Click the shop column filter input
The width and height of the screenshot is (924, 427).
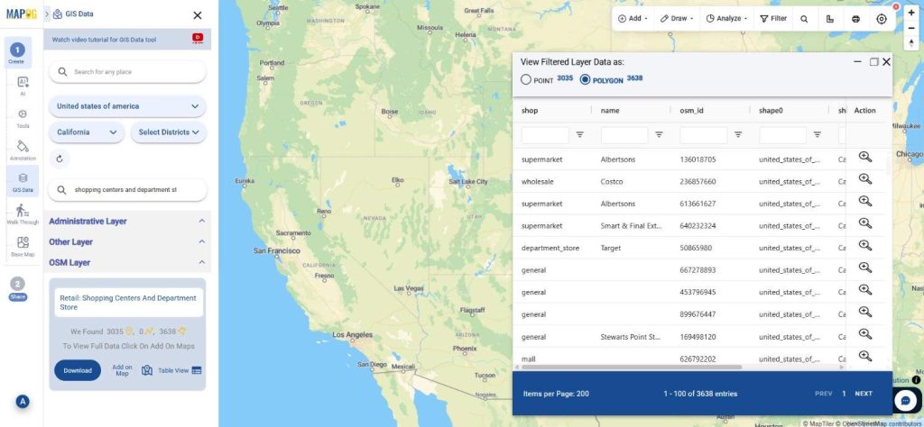pos(545,135)
